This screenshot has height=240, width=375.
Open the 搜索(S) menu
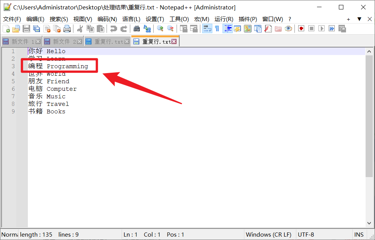pyautogui.click(x=59, y=19)
